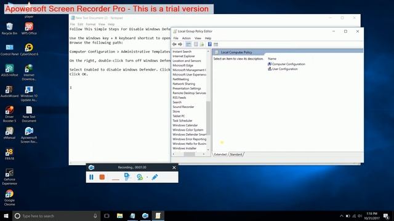Select Sound Recorder in policy tree
394x221 pixels.
pos(183,107)
